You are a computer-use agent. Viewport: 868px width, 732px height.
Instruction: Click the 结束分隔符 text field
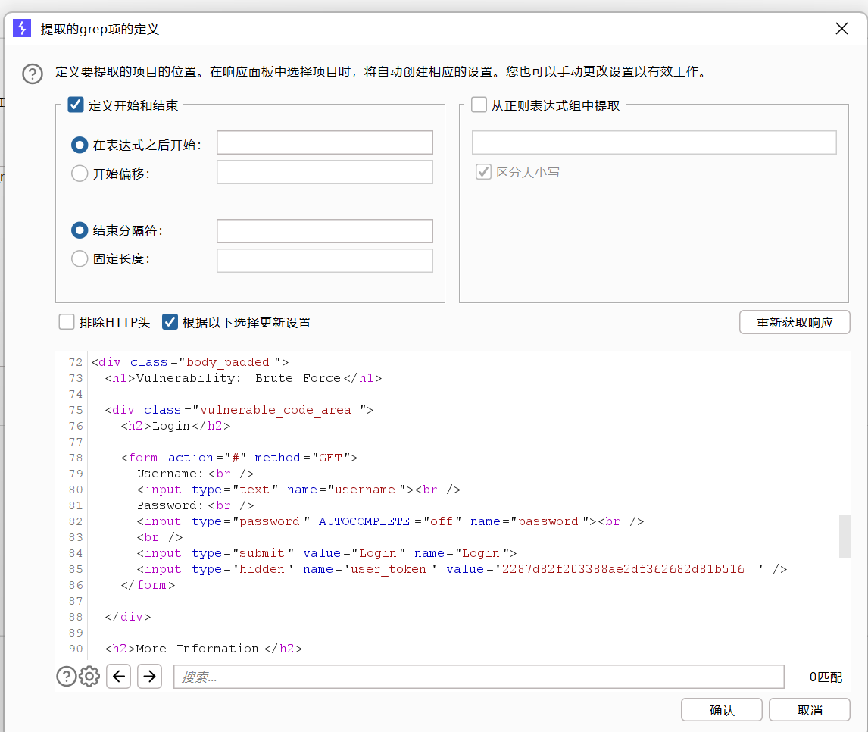(324, 231)
